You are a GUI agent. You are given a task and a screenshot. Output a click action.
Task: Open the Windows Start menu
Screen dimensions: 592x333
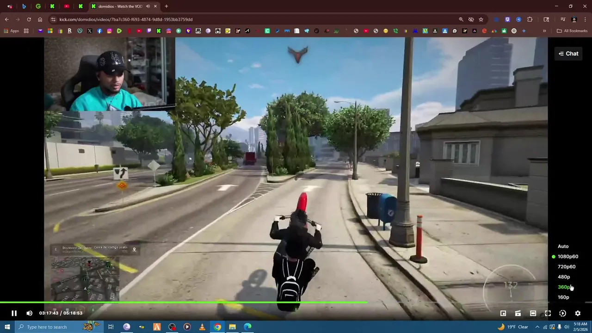(x=7, y=327)
